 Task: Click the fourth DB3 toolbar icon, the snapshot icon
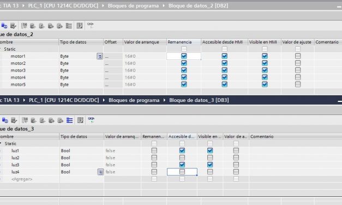tap(34, 120)
